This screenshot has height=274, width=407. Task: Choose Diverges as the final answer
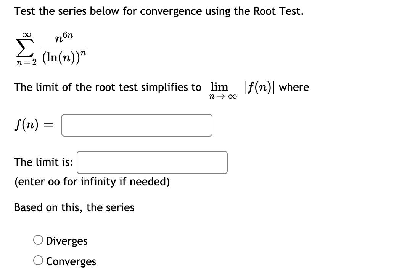point(38,239)
